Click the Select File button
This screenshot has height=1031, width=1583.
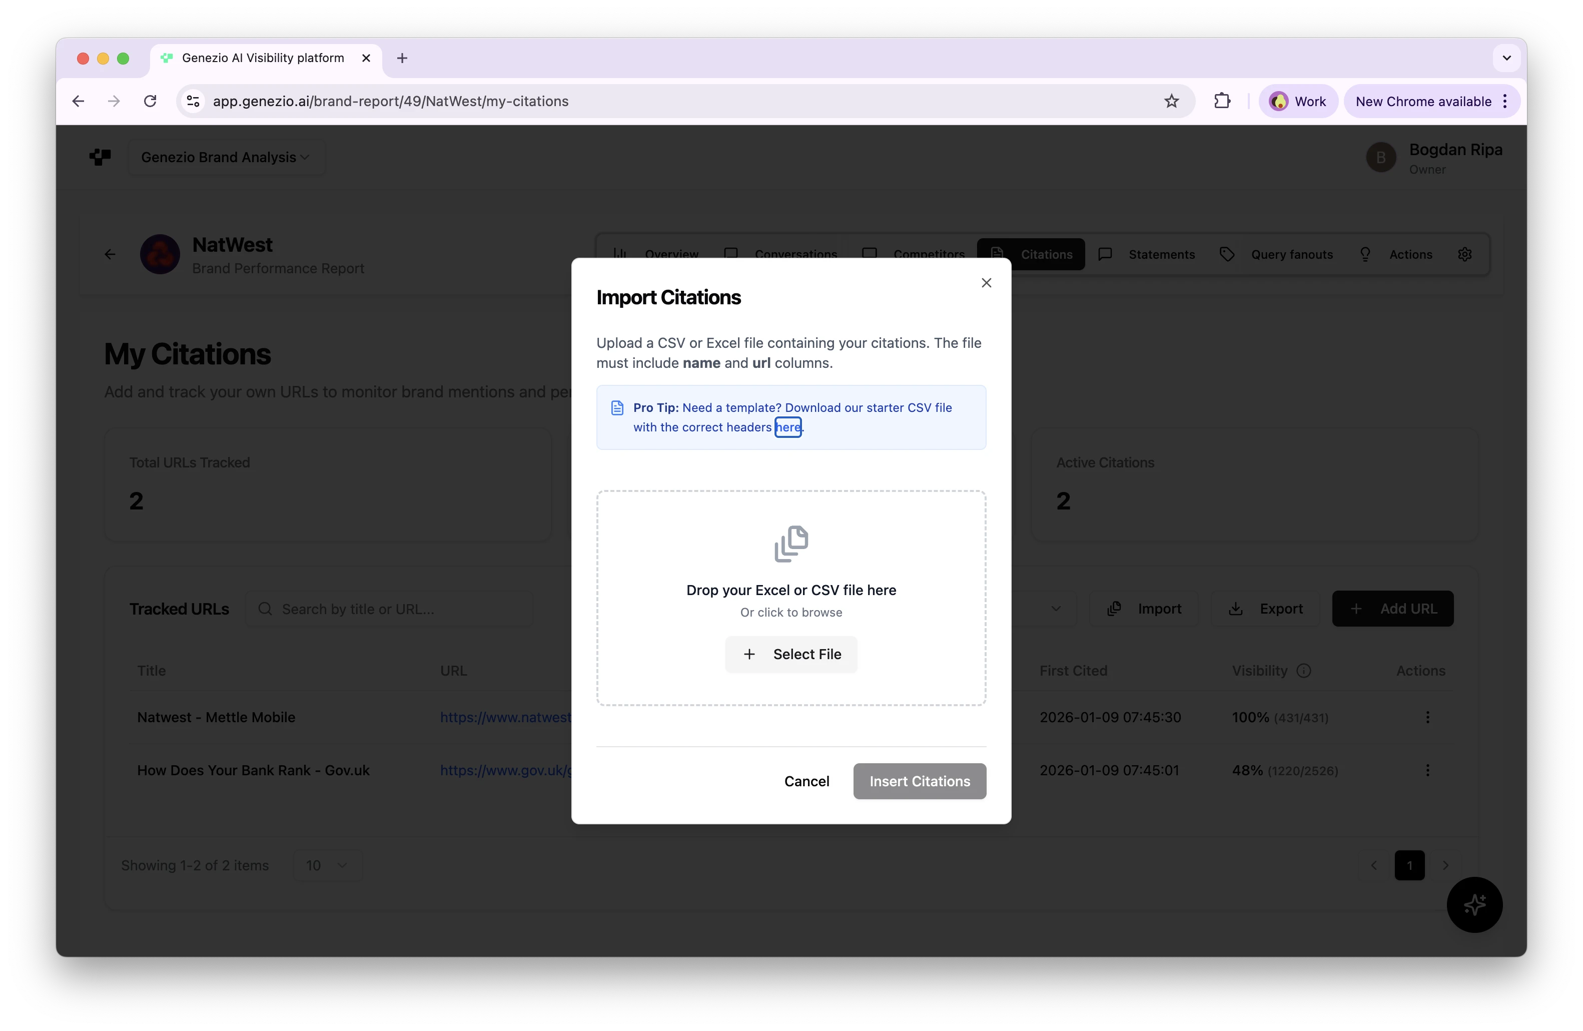coord(791,654)
